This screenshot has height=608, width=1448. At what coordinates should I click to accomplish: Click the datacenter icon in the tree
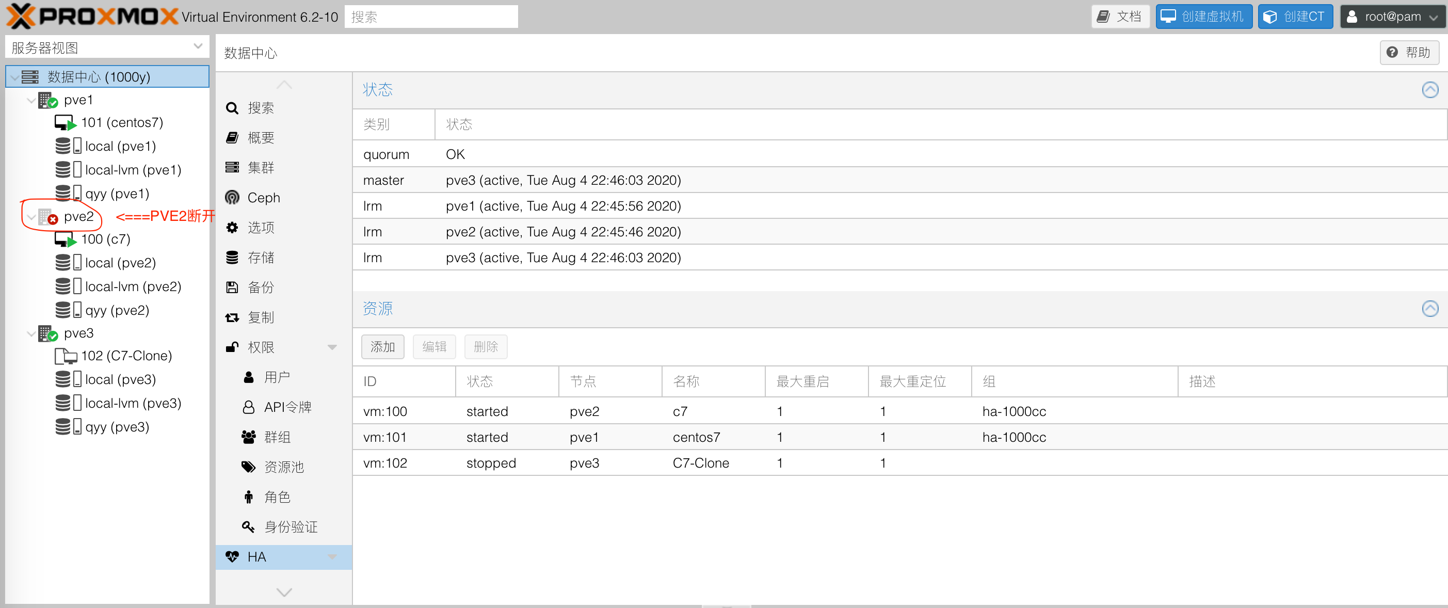(30, 77)
